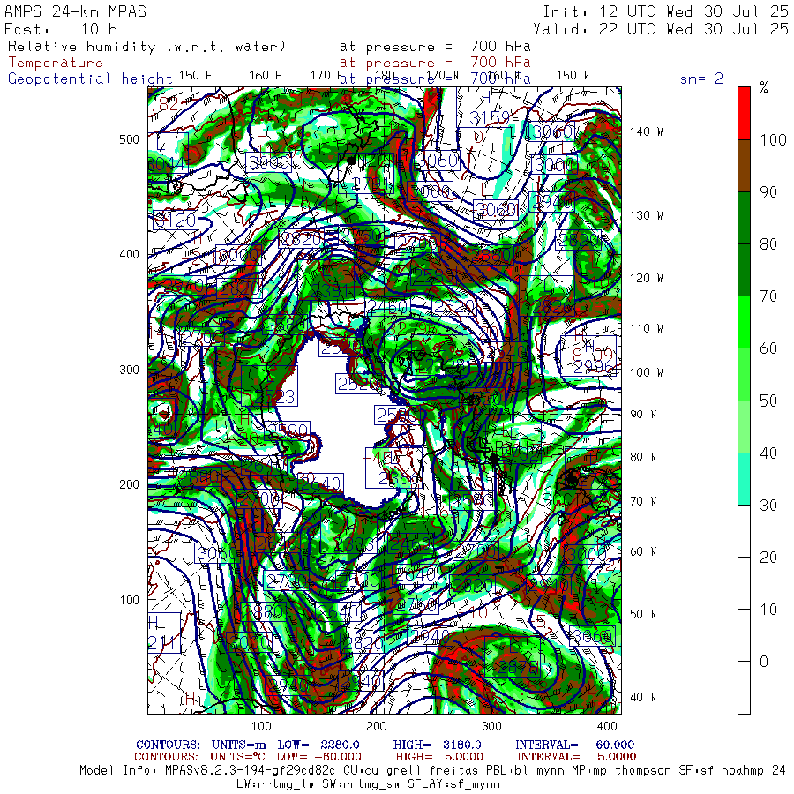Click the '140 W' longitude label

pos(647,131)
